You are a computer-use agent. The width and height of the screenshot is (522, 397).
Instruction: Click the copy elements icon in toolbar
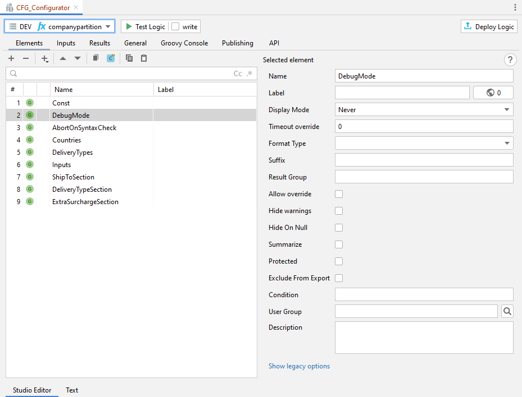[x=129, y=58]
